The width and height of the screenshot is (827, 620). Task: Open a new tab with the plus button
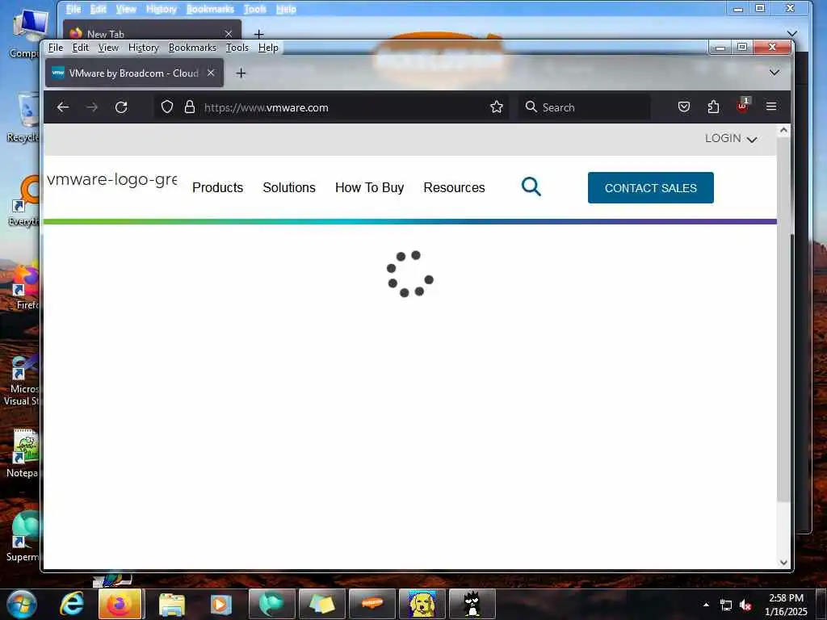pos(241,73)
